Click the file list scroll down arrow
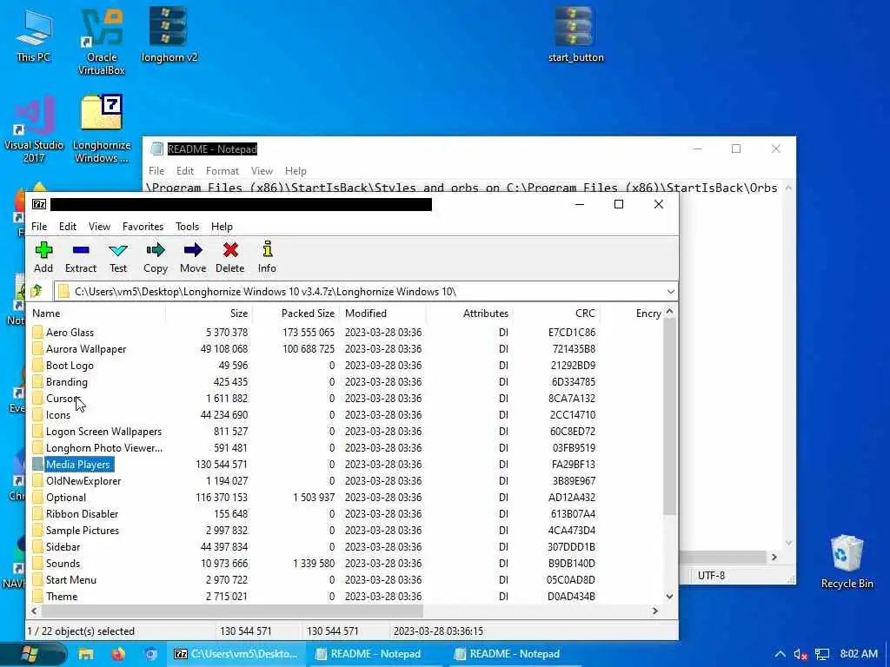Screen dimensions: 890x667 (x=669, y=596)
